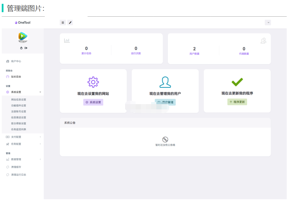Click the green 程序更新 button

(x=237, y=102)
